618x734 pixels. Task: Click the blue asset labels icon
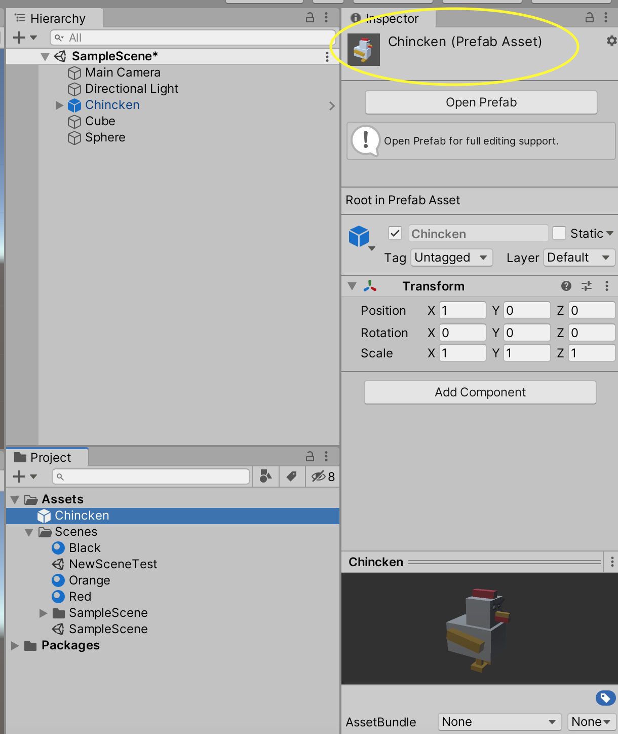606,699
